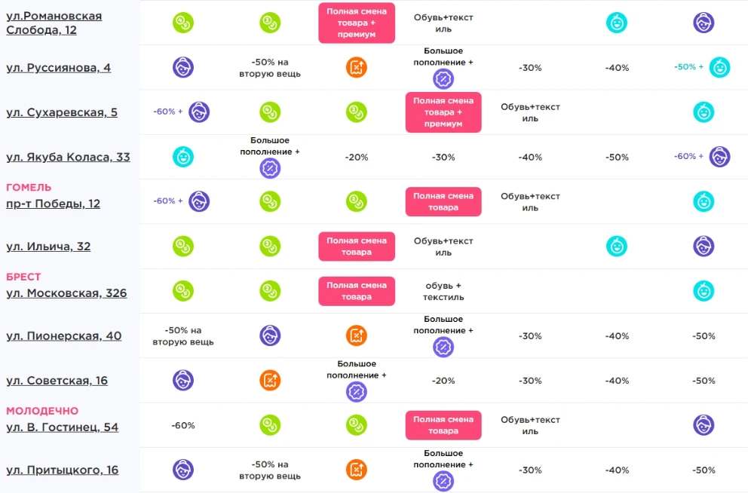
Task: Open the ул. Руссиянова, 4 address link
Action: point(58,68)
